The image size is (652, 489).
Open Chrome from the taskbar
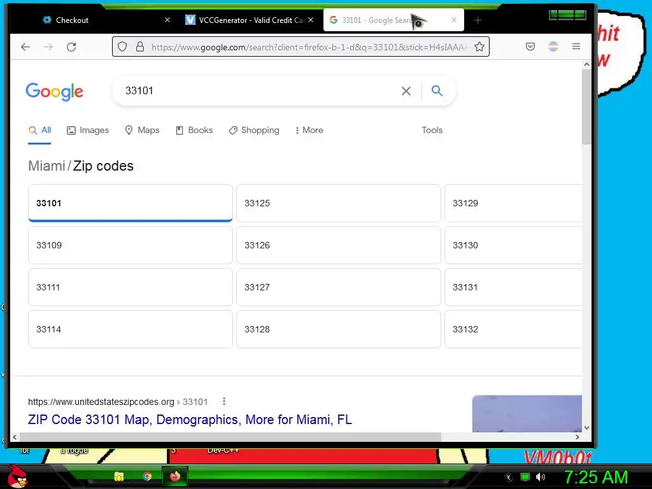point(147,476)
